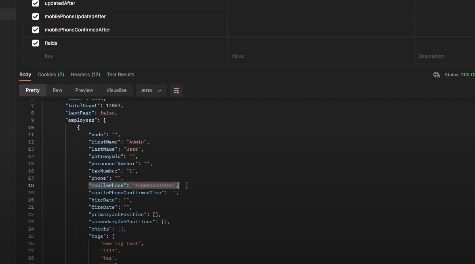Switch to the Body response tab

coord(25,75)
